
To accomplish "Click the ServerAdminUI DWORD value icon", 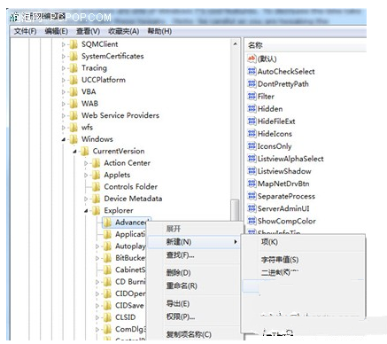I will 252,208.
